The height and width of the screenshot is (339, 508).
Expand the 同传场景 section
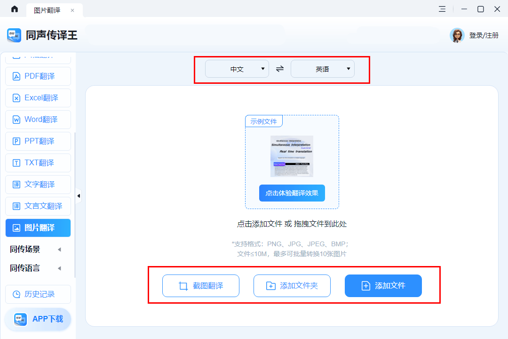click(x=36, y=250)
